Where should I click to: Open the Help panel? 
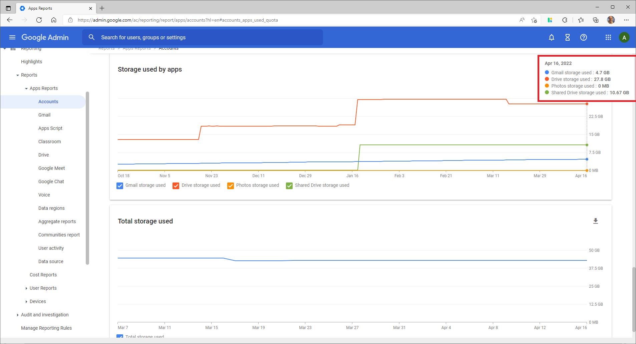tap(583, 37)
